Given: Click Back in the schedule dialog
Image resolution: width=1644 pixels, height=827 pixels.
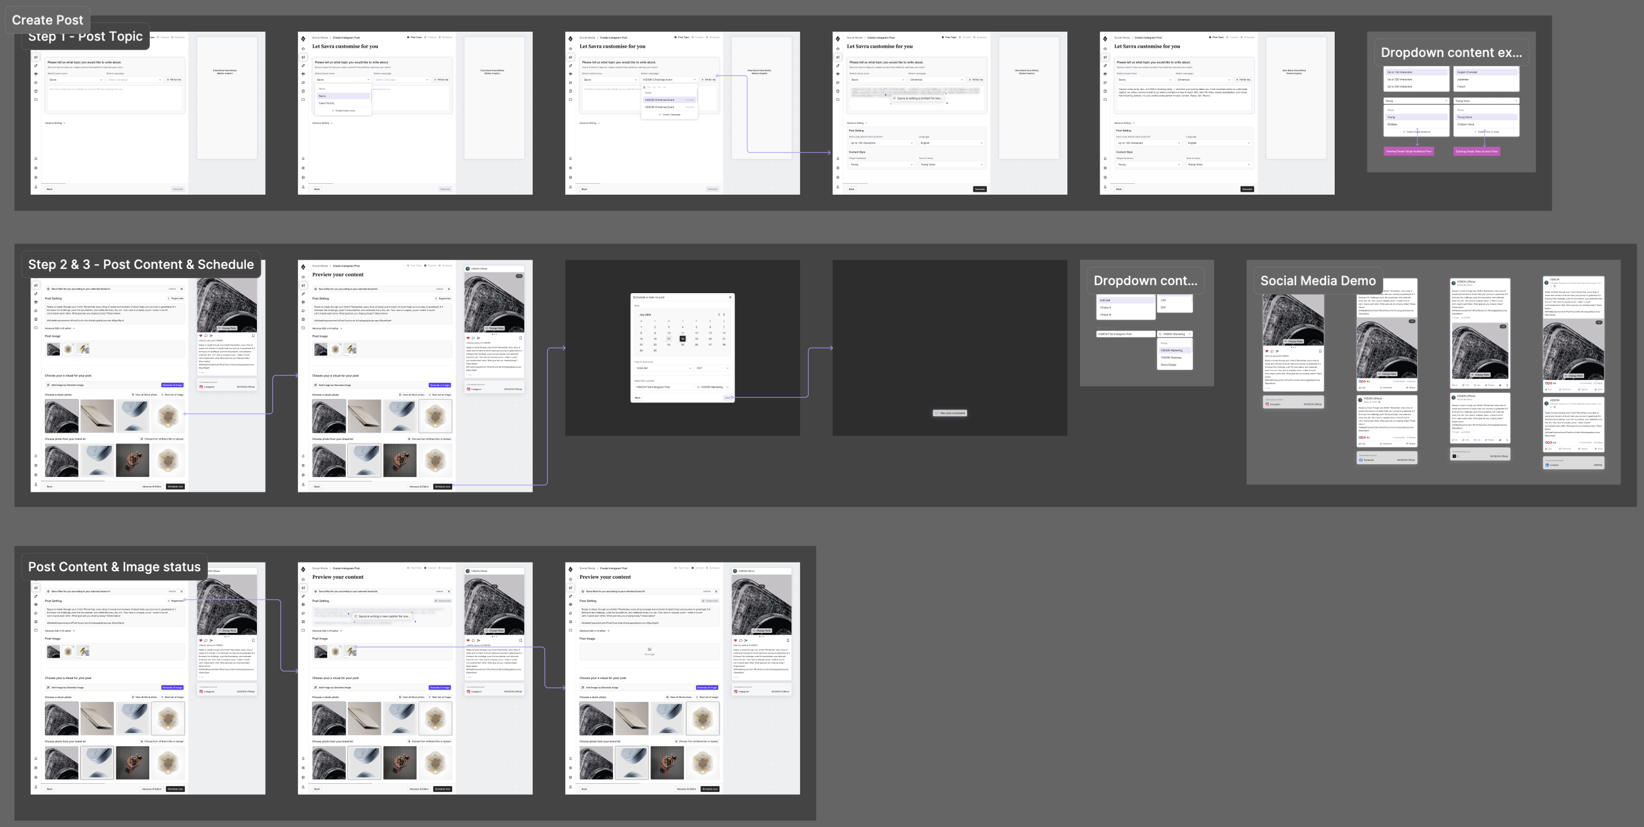Looking at the screenshot, I should click(638, 397).
